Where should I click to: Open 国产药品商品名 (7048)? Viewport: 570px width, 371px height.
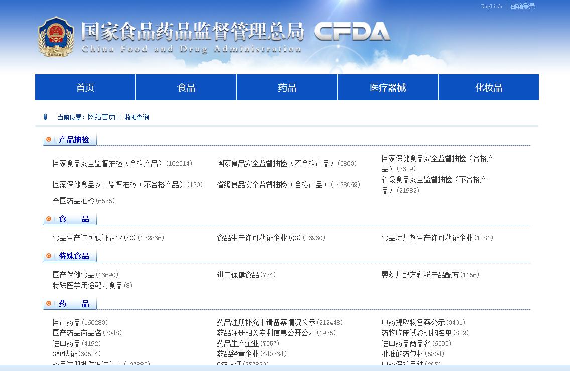pos(87,333)
